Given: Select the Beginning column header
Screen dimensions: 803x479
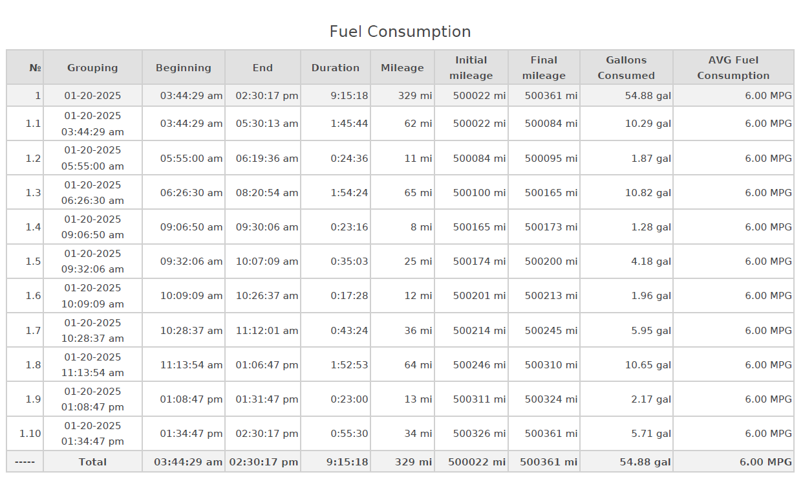Looking at the screenshot, I should pos(184,67).
